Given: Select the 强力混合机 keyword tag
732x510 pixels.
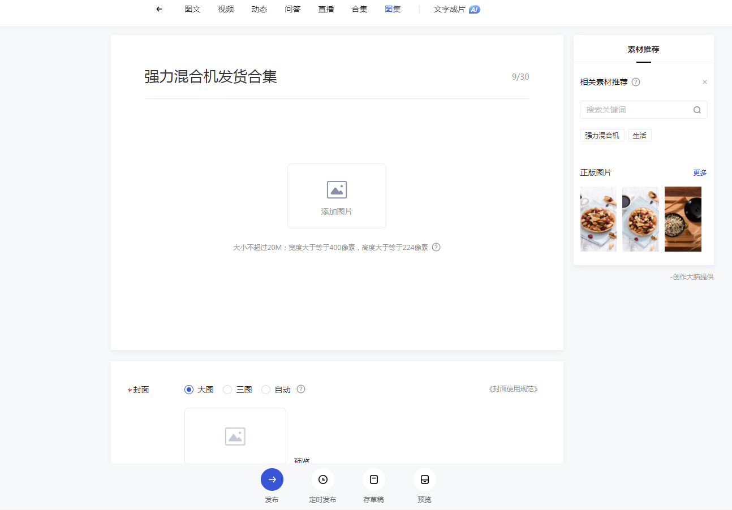Looking at the screenshot, I should [602, 135].
